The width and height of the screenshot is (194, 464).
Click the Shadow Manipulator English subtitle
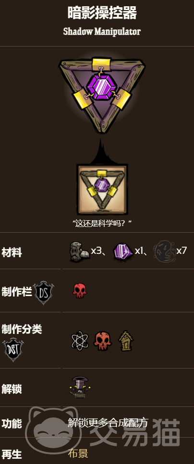(x=102, y=31)
